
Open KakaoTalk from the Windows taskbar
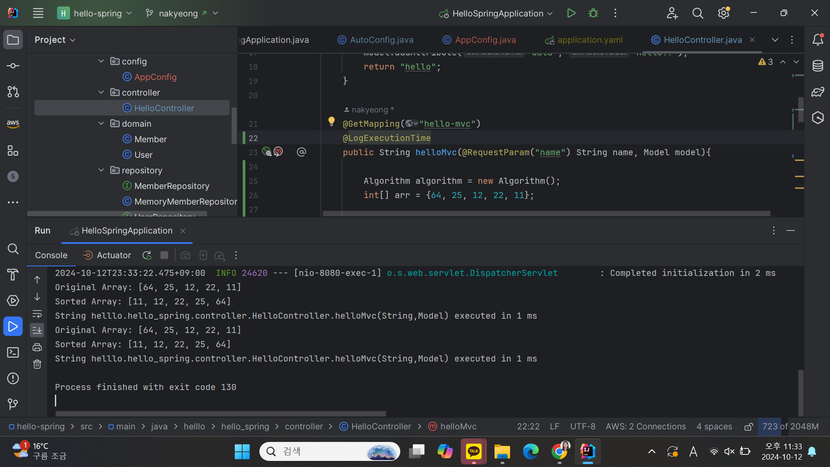473,451
